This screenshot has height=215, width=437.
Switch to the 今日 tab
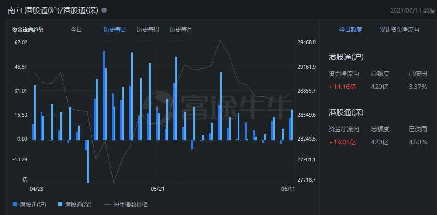coord(76,30)
